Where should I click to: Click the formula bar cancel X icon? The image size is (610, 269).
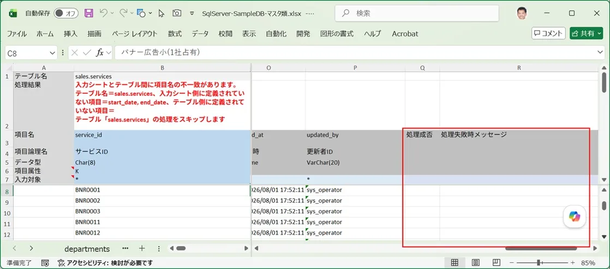click(x=75, y=53)
